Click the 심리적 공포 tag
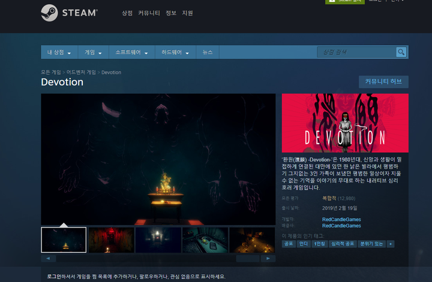Image resolution: width=432 pixels, height=282 pixels. tap(342, 244)
